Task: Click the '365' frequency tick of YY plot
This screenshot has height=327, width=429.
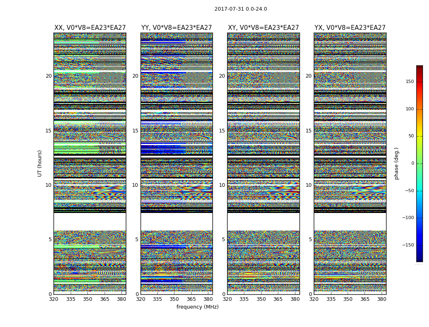Action: click(191, 299)
